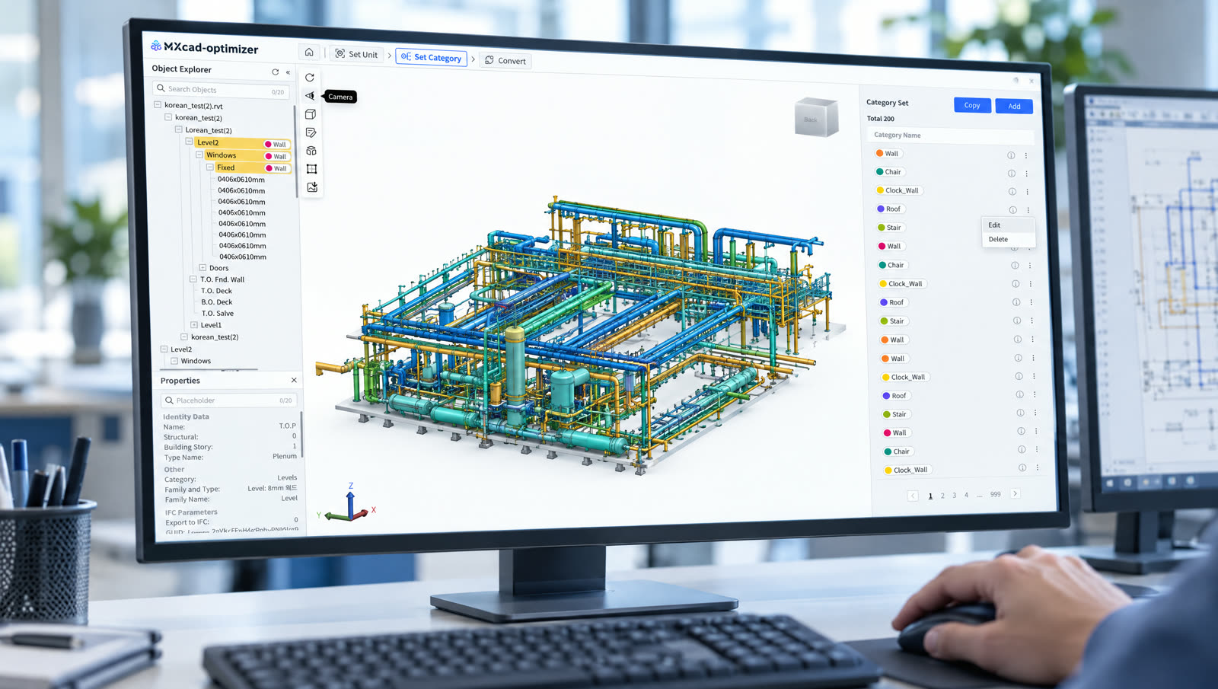The width and height of the screenshot is (1218, 689).
Task: Click the Copy button in Category Set
Action: coord(972,105)
